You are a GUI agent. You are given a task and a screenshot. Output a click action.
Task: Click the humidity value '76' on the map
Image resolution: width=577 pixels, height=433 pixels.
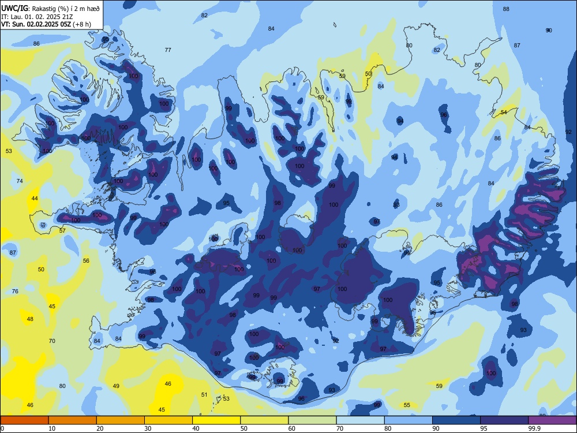pos(15,291)
